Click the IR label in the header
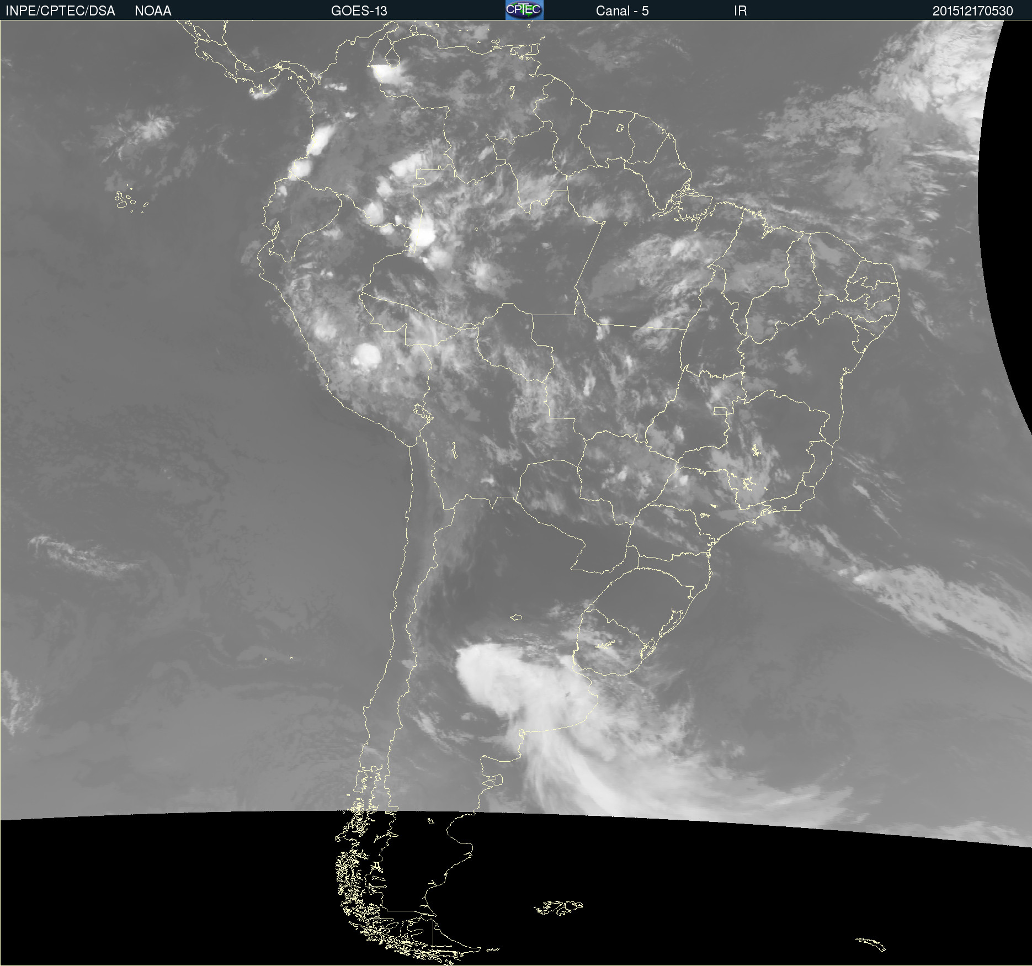This screenshot has height=966, width=1032. click(x=740, y=11)
